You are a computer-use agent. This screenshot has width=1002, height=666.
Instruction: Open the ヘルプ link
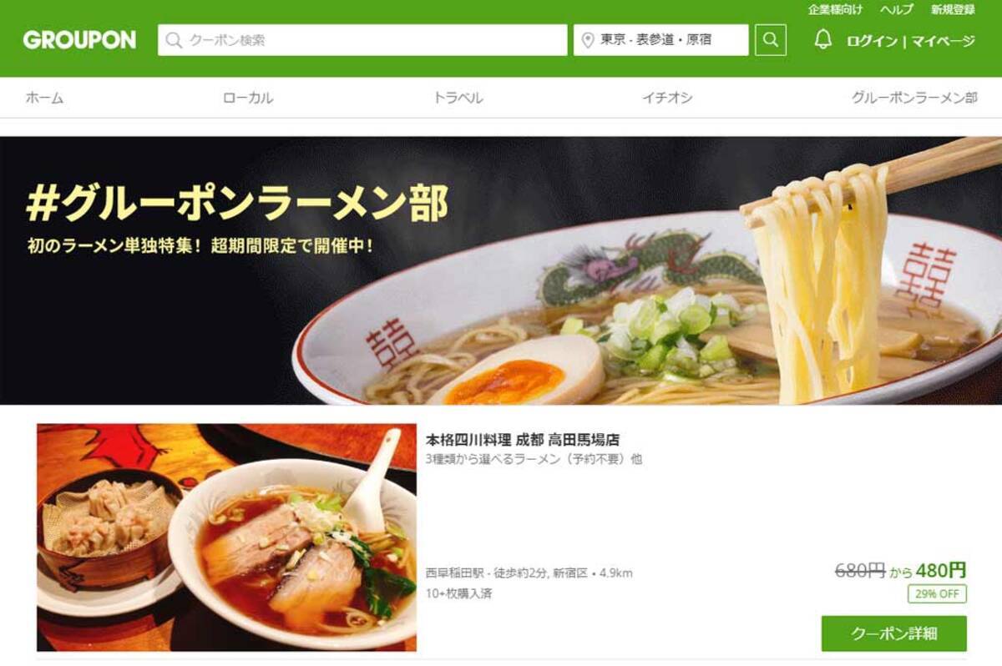(x=897, y=10)
